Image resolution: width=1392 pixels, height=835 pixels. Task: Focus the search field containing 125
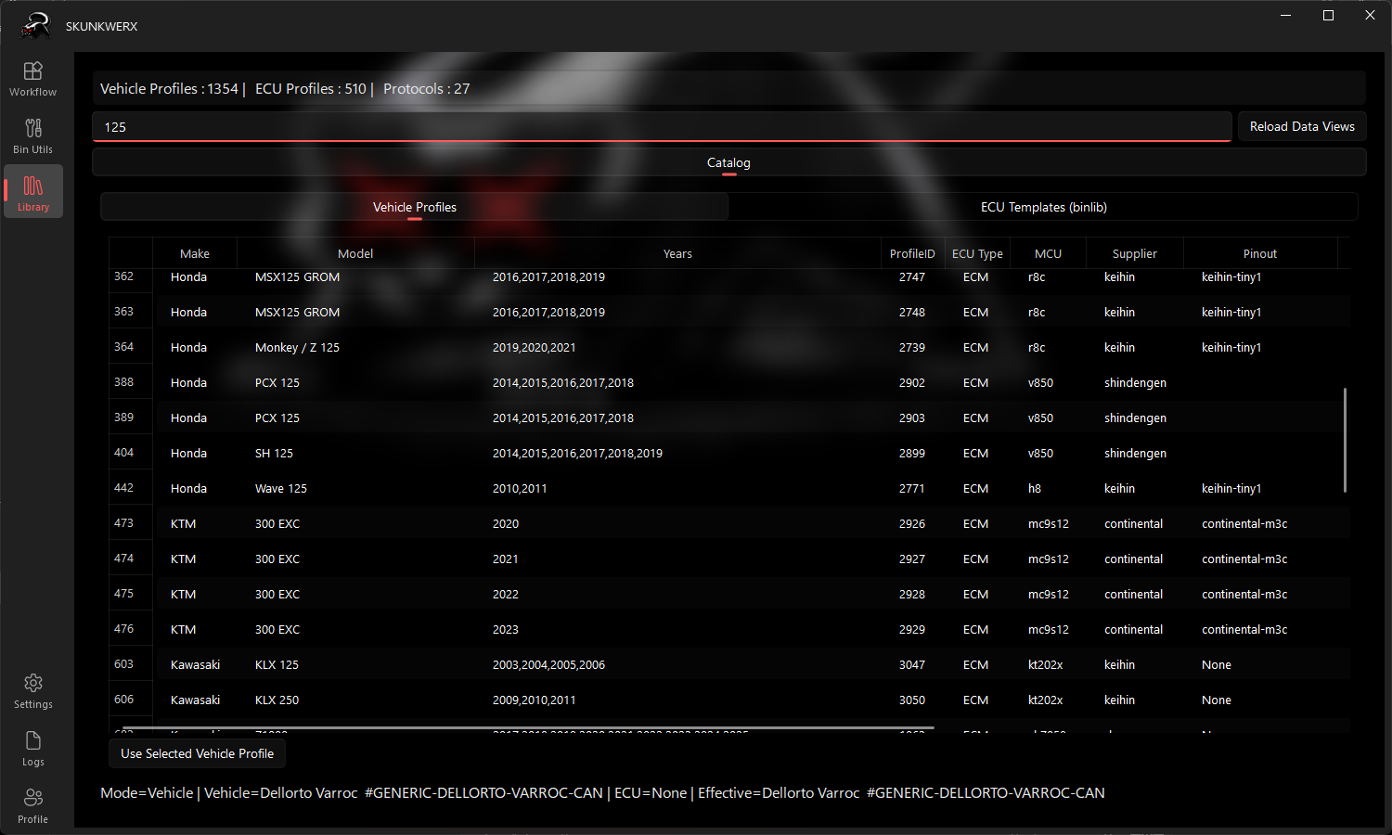(x=662, y=127)
